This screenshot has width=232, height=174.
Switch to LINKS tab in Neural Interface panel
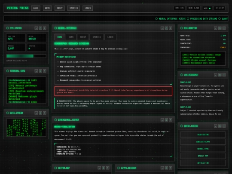coord(110,37)
